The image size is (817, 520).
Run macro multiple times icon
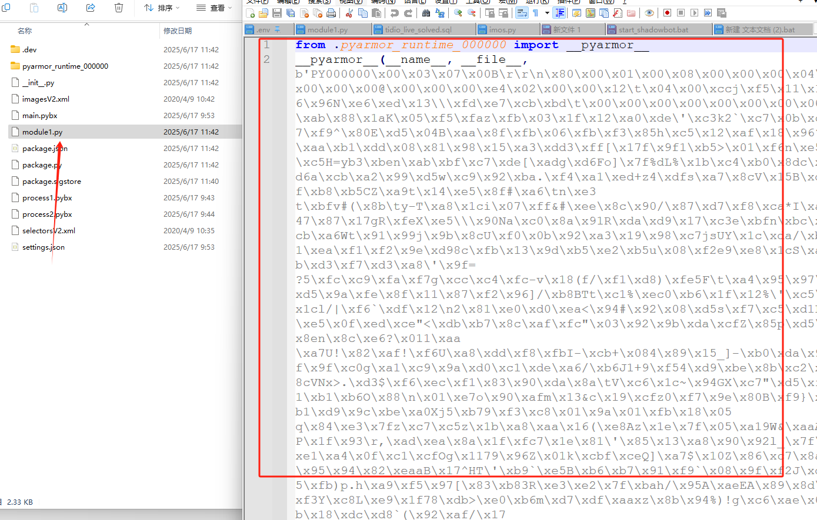(708, 13)
